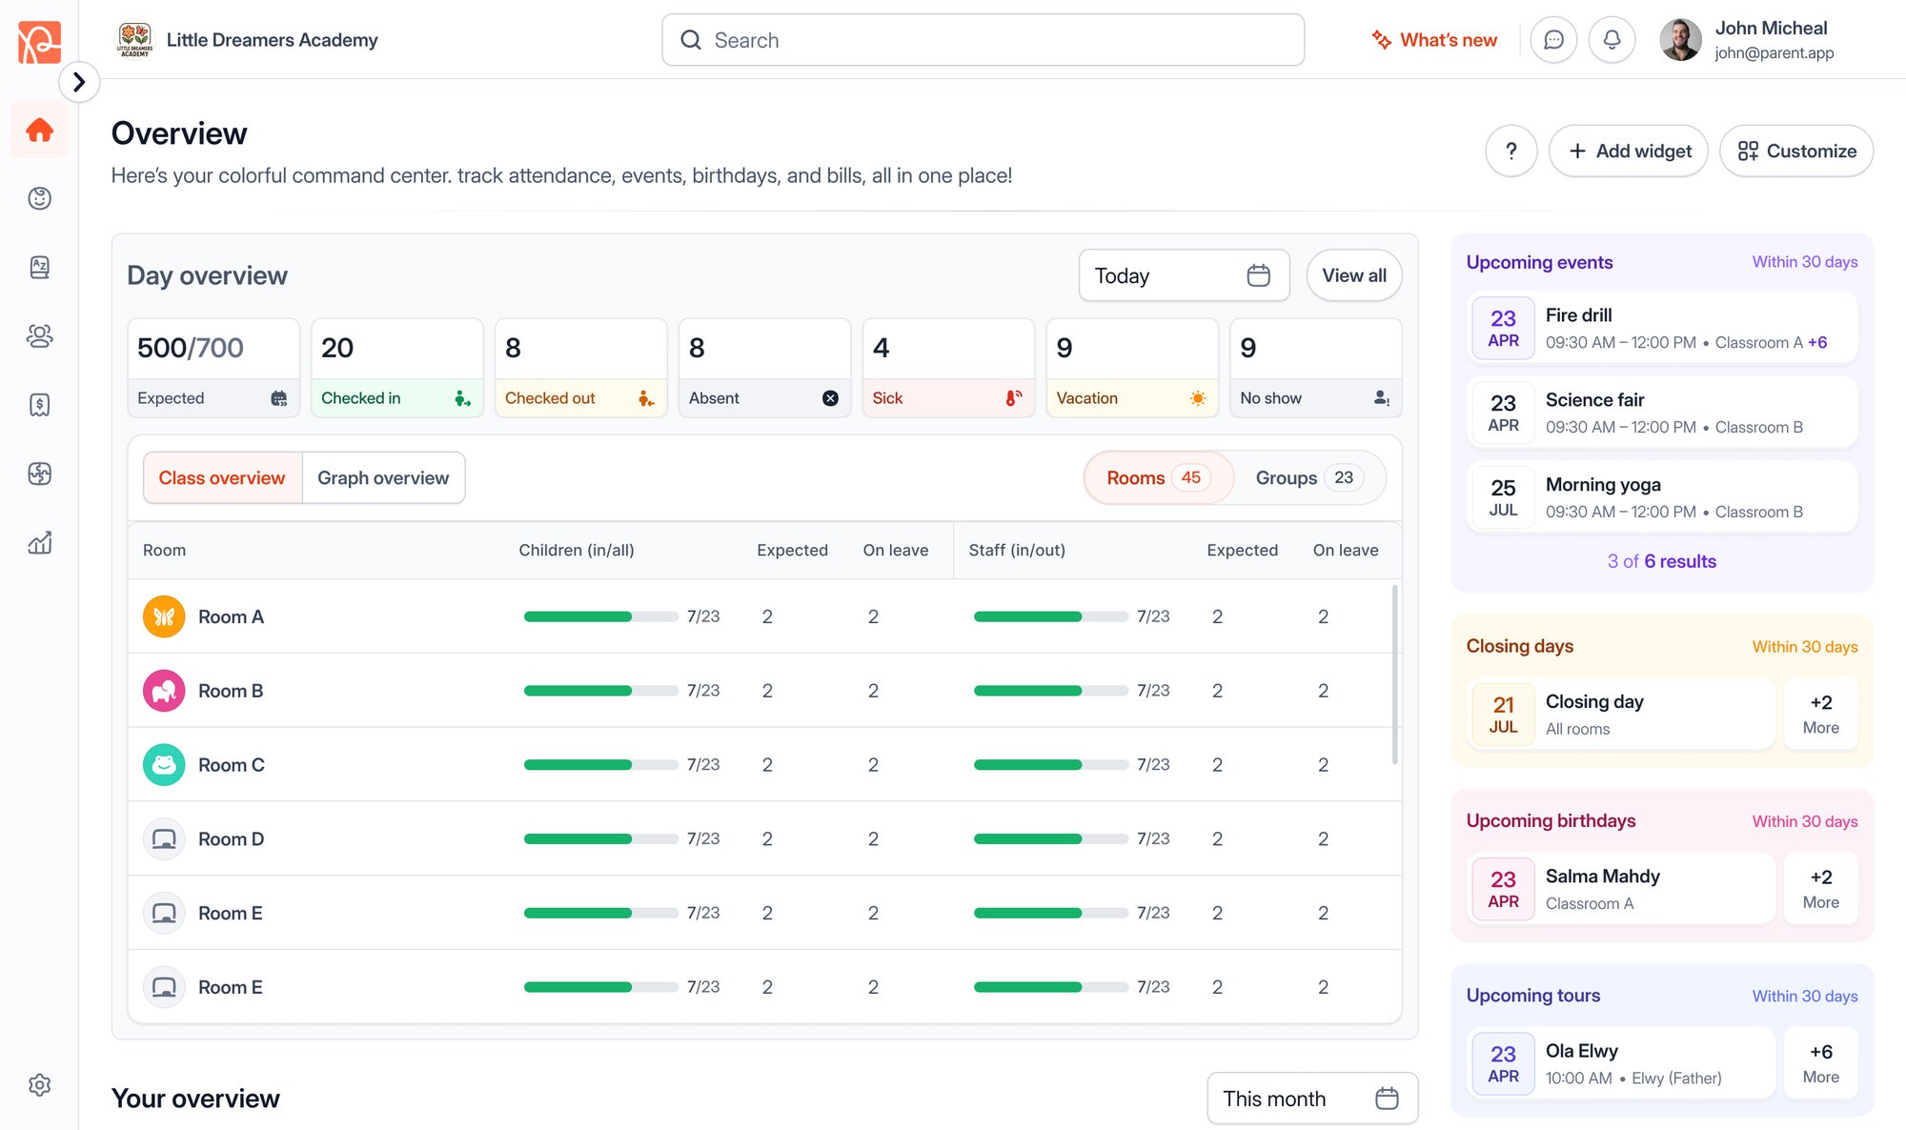1906x1130 pixels.
Task: Open the Home sidebar icon
Action: pos(39,131)
